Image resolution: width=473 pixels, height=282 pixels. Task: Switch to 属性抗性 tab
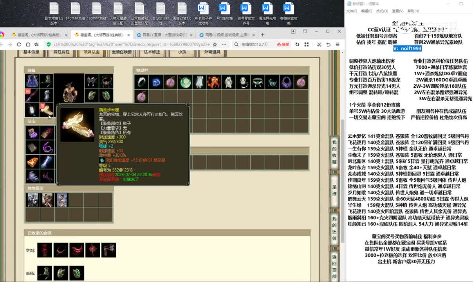coord(61,52)
